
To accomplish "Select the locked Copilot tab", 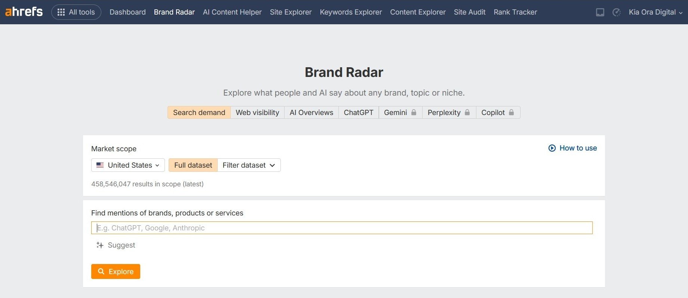I will [498, 112].
